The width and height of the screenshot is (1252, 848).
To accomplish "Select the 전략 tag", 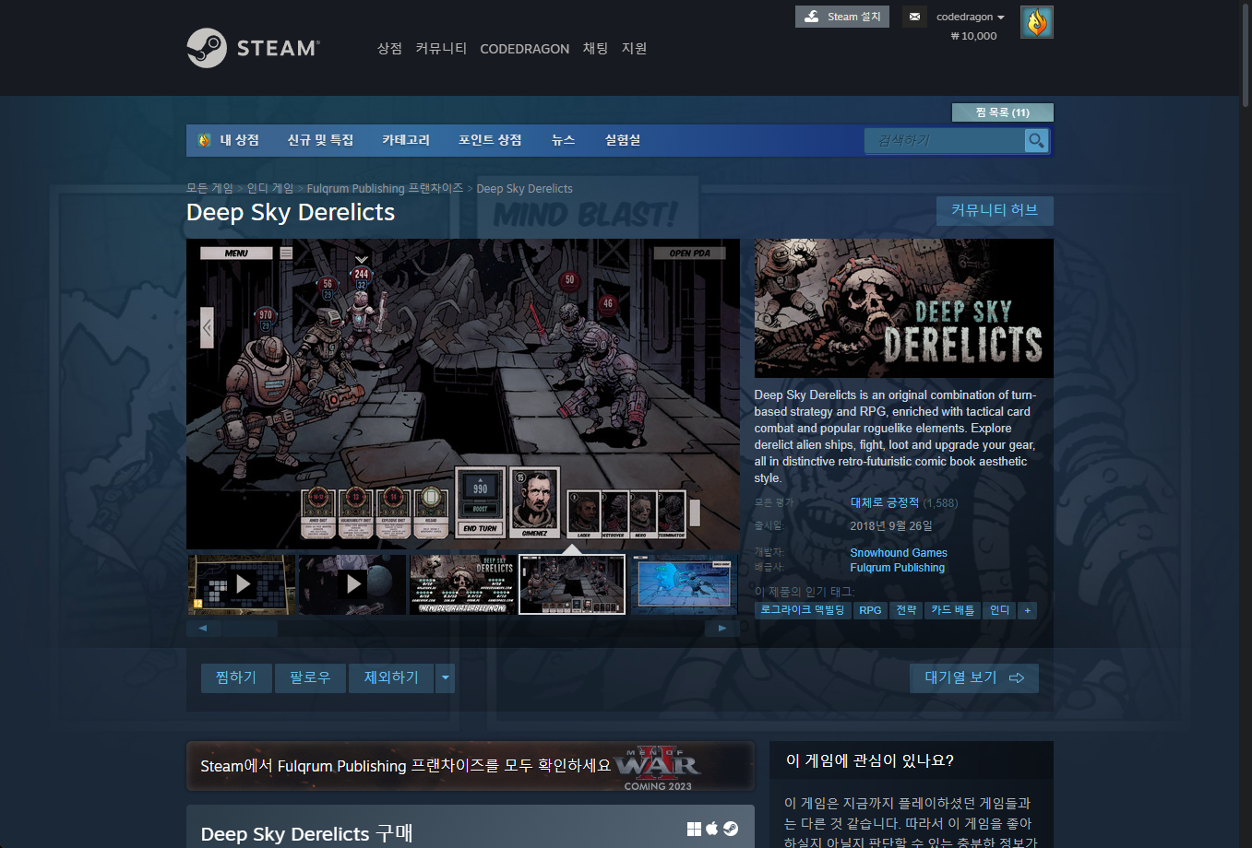I will tap(907, 610).
